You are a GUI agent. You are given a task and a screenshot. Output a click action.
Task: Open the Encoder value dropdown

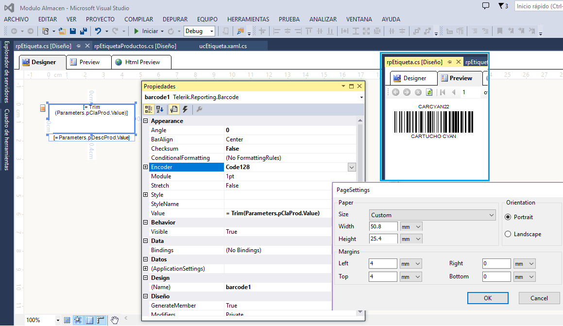(352, 167)
